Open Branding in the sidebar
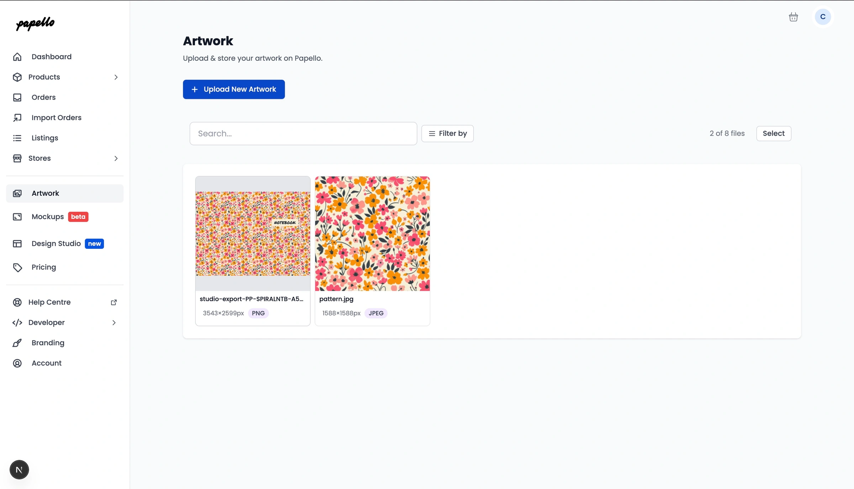The height and width of the screenshot is (489, 854). pyautogui.click(x=65, y=343)
